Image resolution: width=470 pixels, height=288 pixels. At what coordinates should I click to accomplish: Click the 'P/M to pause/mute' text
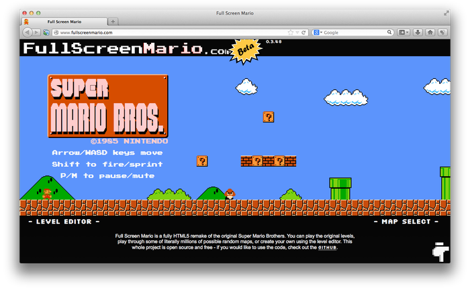(107, 176)
